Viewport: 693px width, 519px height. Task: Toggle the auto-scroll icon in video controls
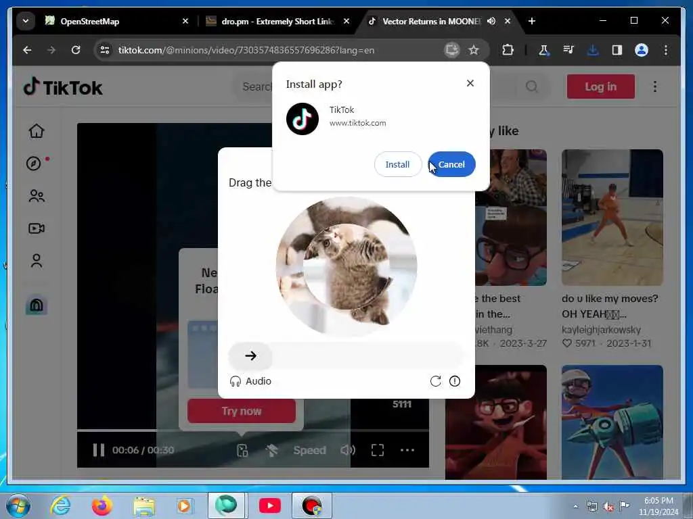click(x=272, y=450)
